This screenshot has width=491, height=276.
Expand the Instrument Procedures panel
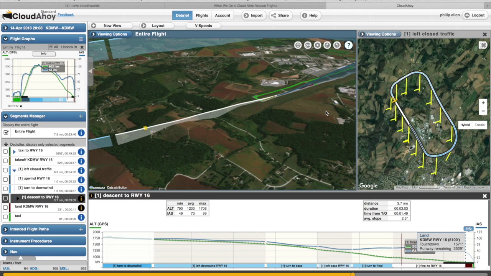[6, 241]
